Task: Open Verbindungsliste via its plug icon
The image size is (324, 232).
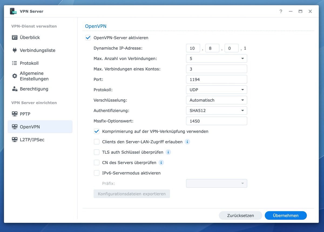Action: (x=15, y=50)
